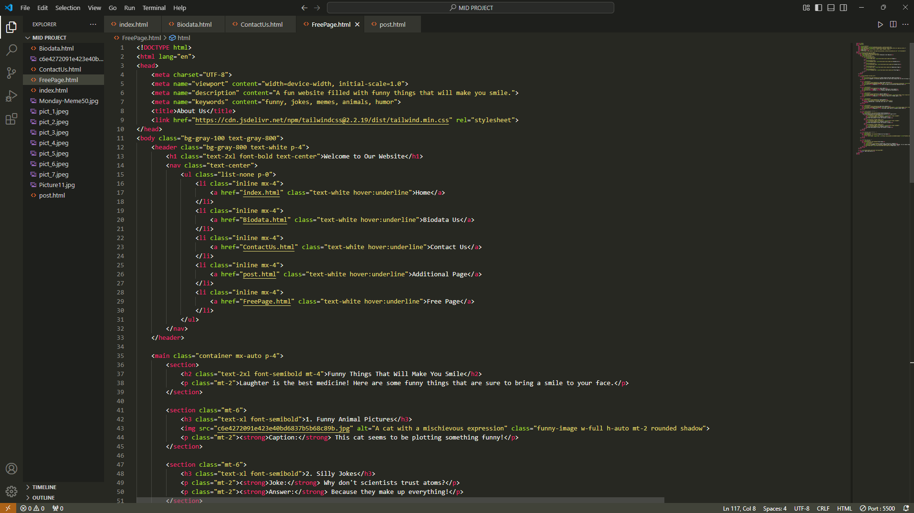Viewport: 914px width, 513px height.
Task: Click the MID PROJECT command center search
Action: (x=471, y=8)
